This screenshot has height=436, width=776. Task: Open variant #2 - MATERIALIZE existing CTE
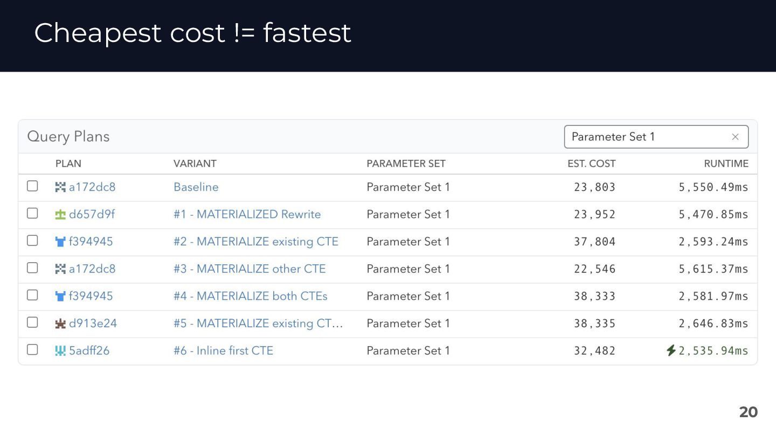(x=255, y=242)
